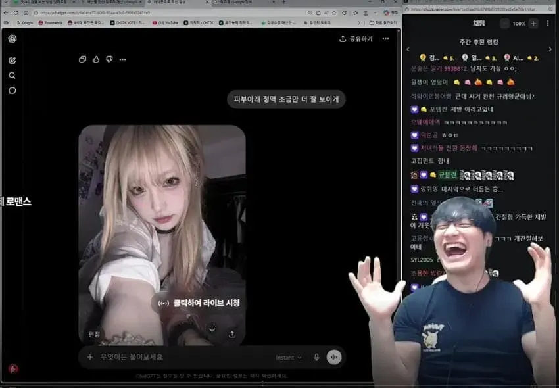Image resolution: width=559 pixels, height=388 pixels.
Task: Download the generated image
Action: (x=212, y=328)
